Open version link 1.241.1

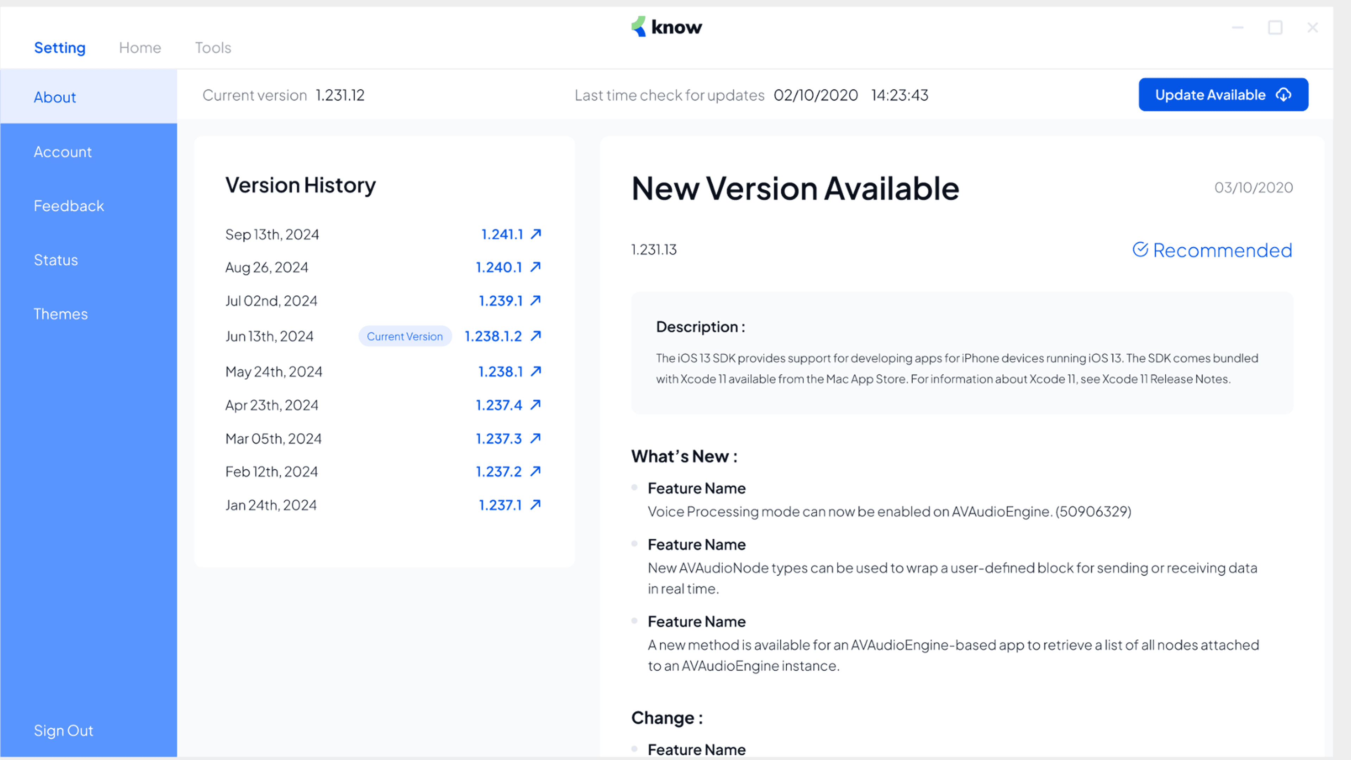(502, 234)
